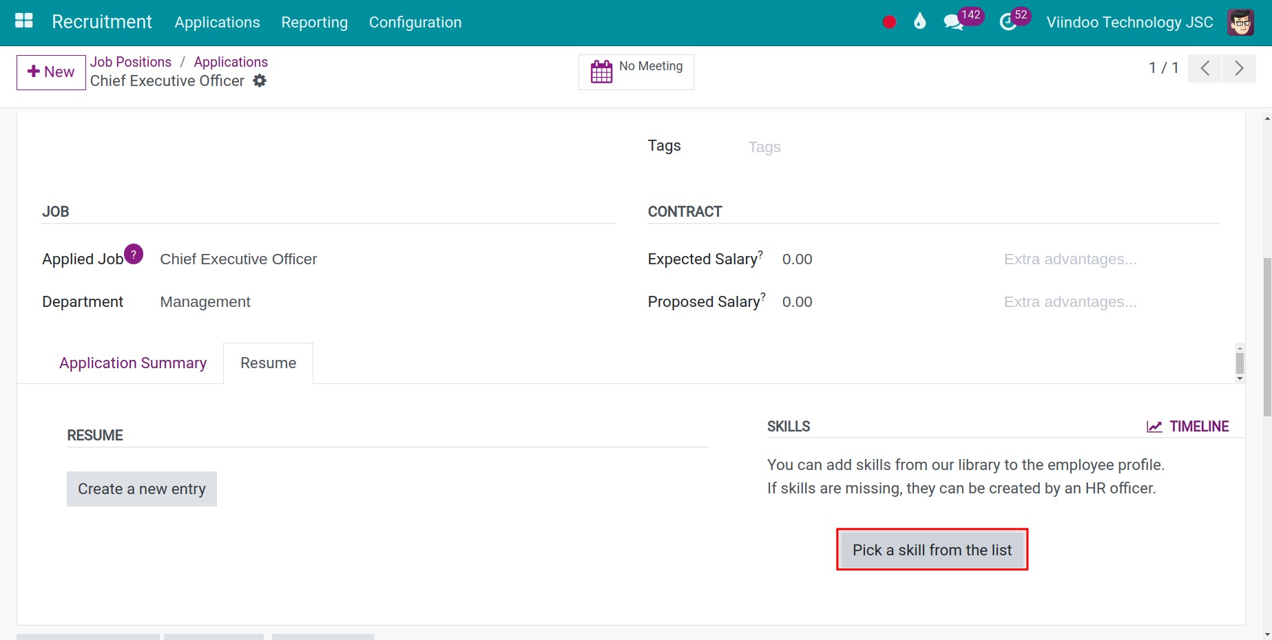The height and width of the screenshot is (640, 1272).
Task: Switch company Viindoo Technology JSC
Action: click(1129, 22)
